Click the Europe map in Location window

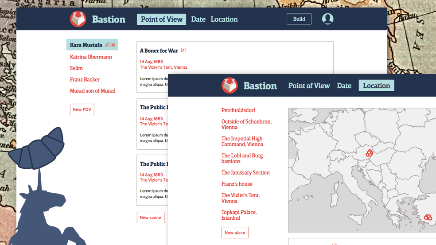click(x=362, y=170)
